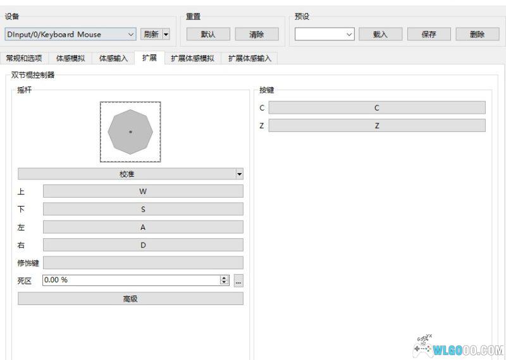The height and width of the screenshot is (360, 506).
Task: Click the 刷新 refresh button
Action: (151, 34)
